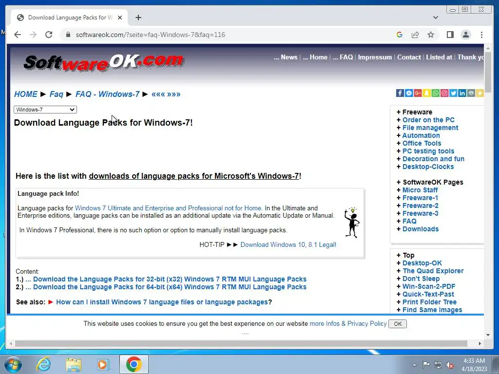This screenshot has width=499, height=374.
Task: Share via WhatsApp icon
Action: click(x=435, y=93)
